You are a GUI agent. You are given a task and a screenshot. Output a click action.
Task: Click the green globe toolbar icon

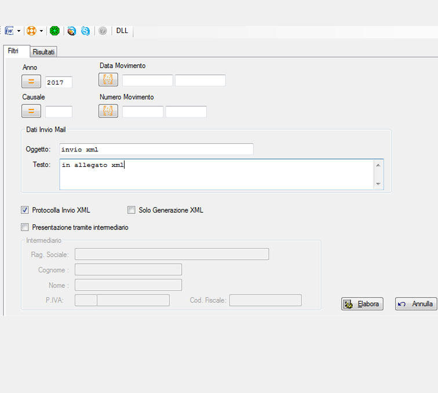point(54,31)
